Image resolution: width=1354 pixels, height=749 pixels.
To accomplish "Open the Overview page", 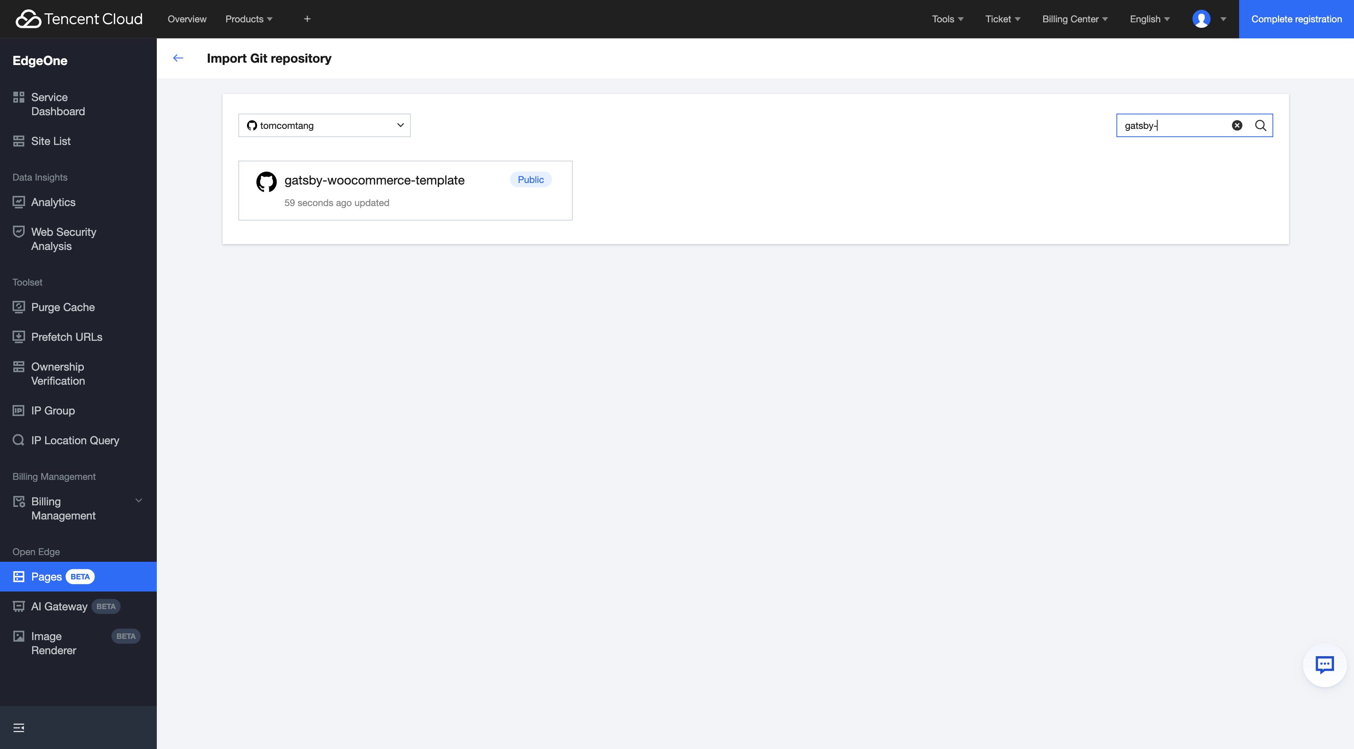I will [x=187, y=19].
